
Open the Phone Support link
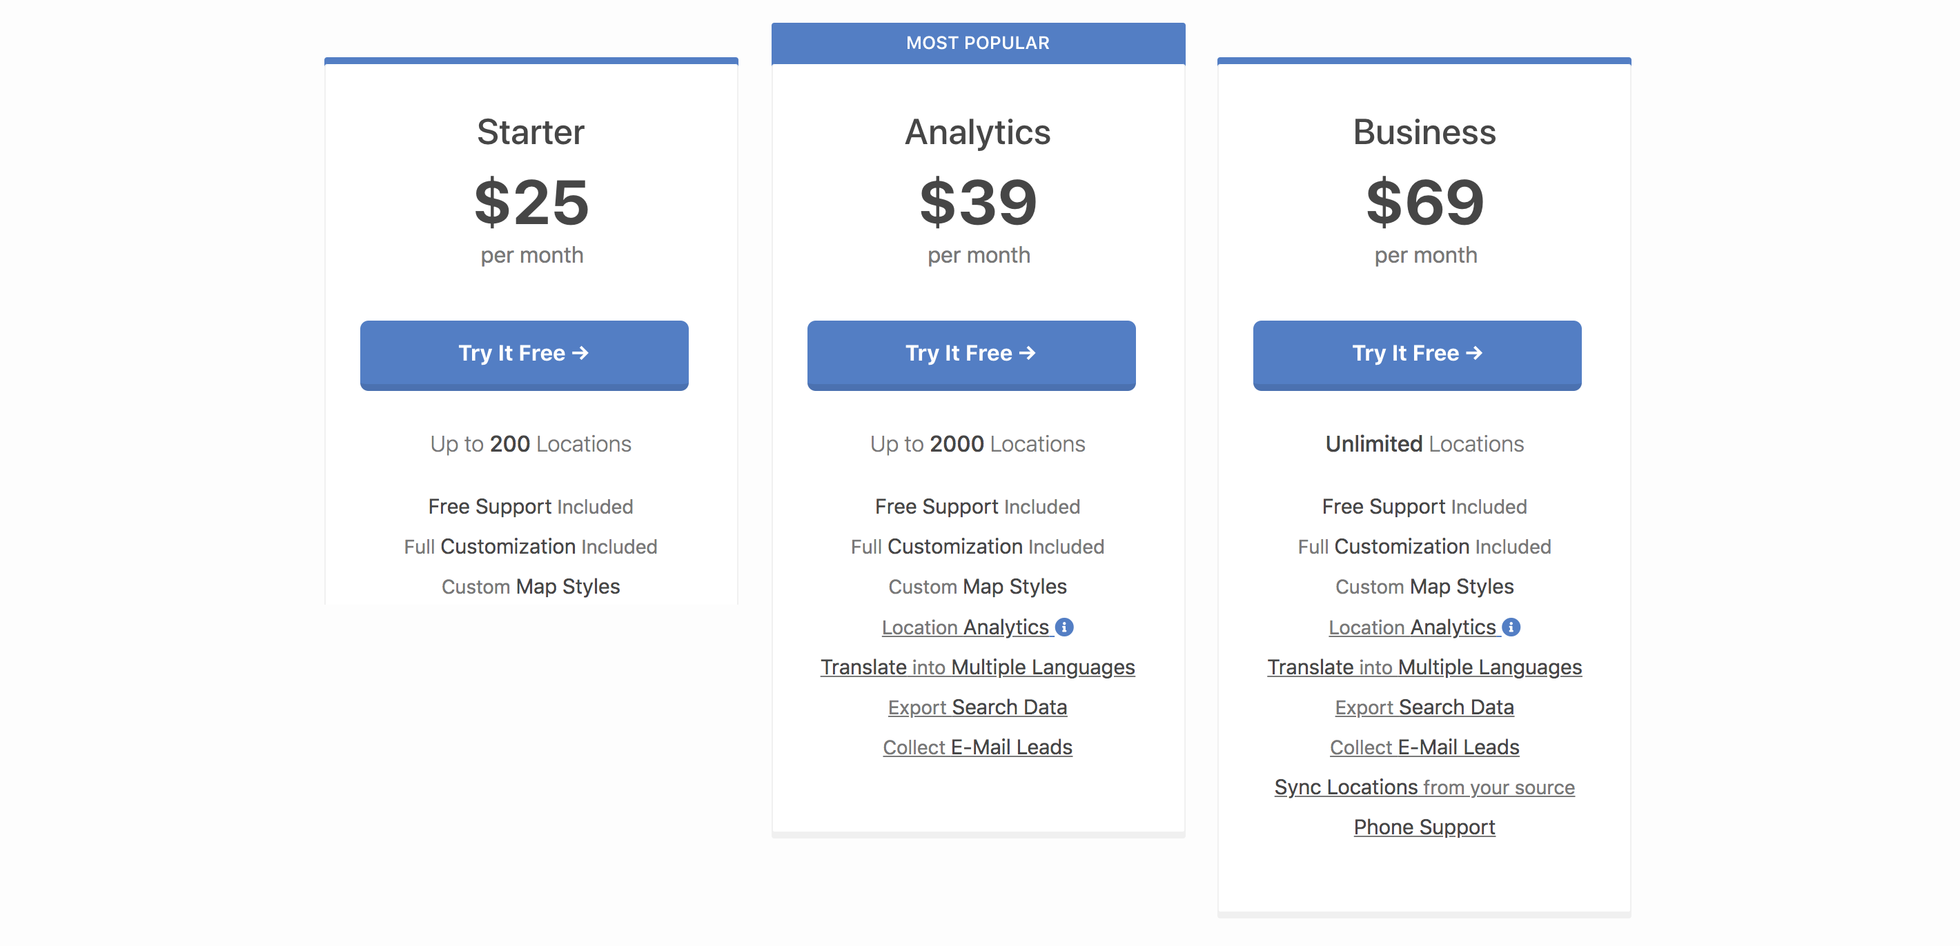tap(1424, 827)
